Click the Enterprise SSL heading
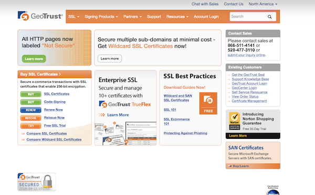 [118, 80]
